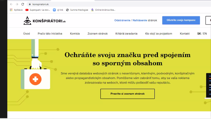Click the headline Ochráňte svoju značku
This screenshot has width=211, height=119.
127,59
